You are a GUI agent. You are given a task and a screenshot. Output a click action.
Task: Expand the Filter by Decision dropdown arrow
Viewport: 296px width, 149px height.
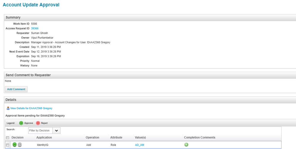pyautogui.click(x=56, y=131)
